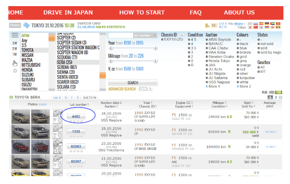Sort by Start price column header
290x184 pixels.
click(x=248, y=103)
